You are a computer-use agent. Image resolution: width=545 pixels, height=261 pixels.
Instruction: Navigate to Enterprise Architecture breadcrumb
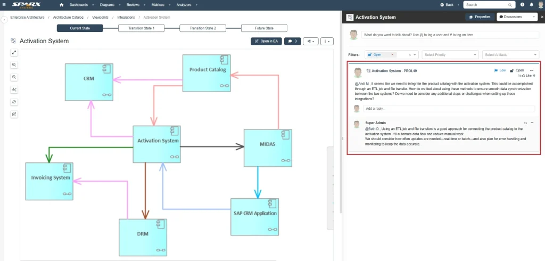tap(28, 17)
